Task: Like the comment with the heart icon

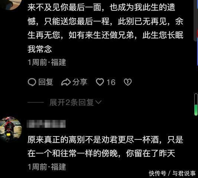Action: 100,82
